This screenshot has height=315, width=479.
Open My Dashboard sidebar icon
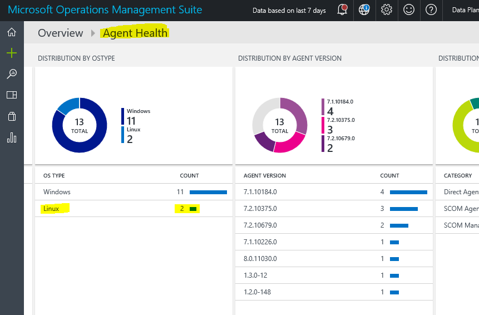point(12,95)
